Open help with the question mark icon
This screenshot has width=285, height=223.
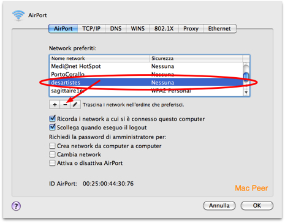(16, 206)
